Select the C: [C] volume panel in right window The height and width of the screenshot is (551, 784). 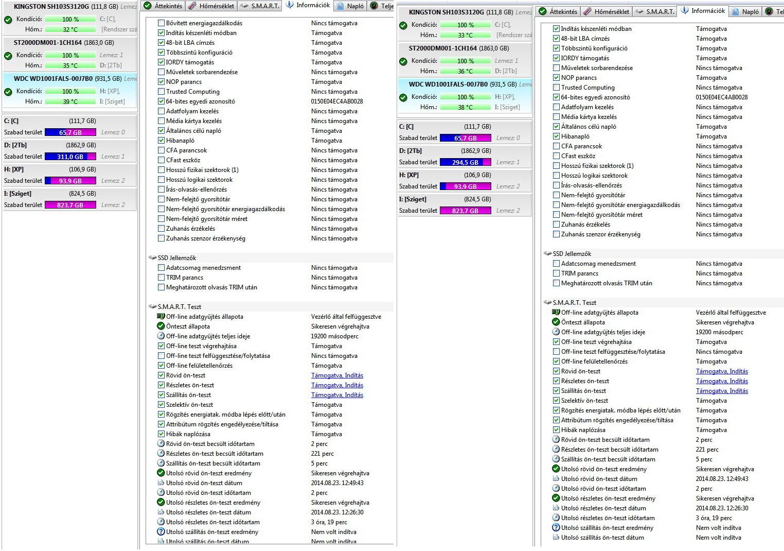465,132
